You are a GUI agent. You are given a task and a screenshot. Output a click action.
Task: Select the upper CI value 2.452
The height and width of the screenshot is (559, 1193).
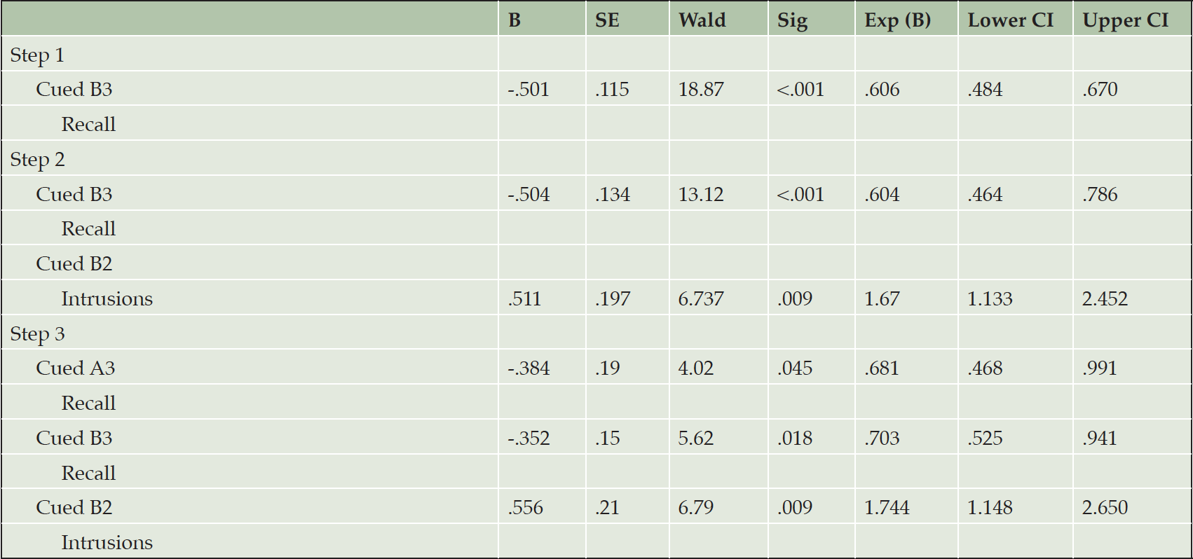click(1105, 299)
